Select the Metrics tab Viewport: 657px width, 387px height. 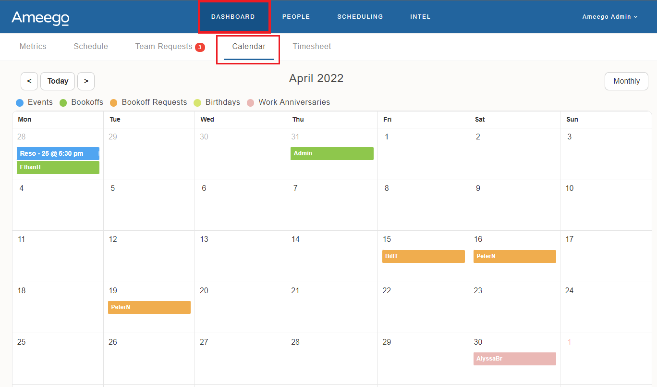pos(33,46)
